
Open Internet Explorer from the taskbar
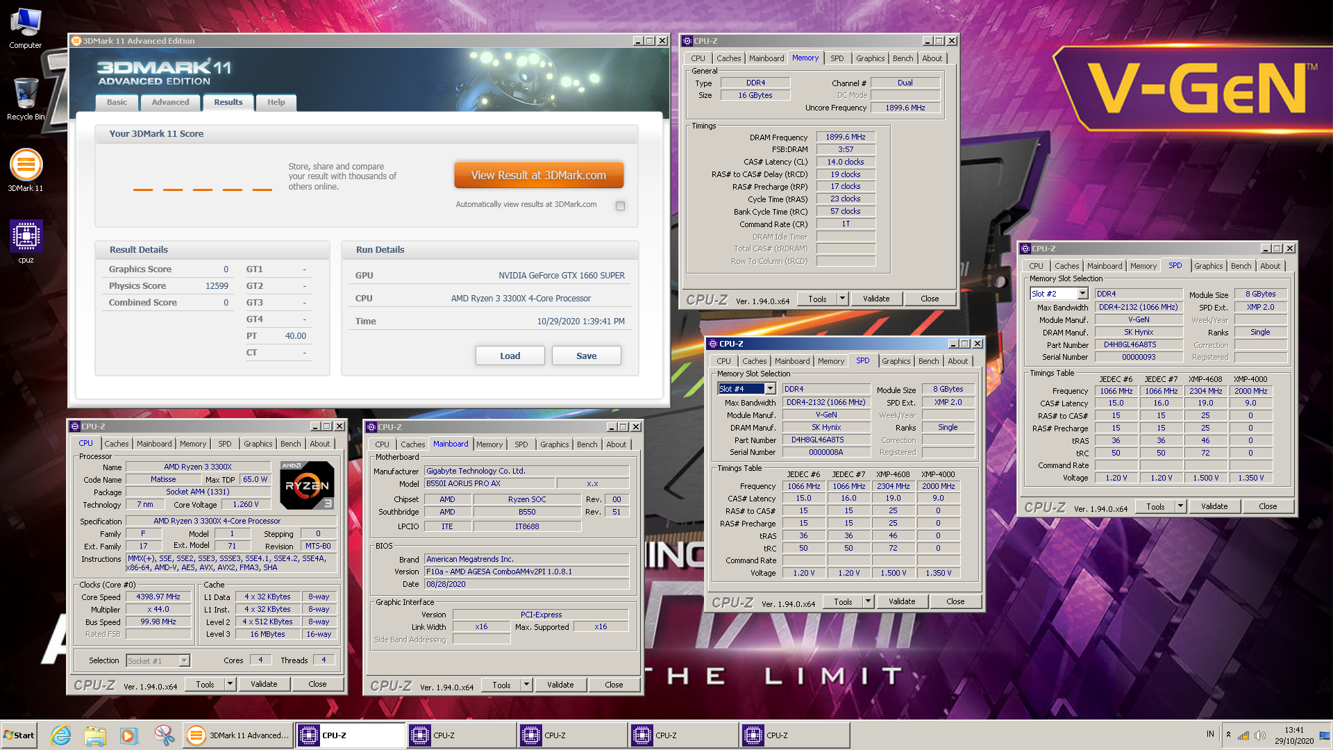pos(61,735)
